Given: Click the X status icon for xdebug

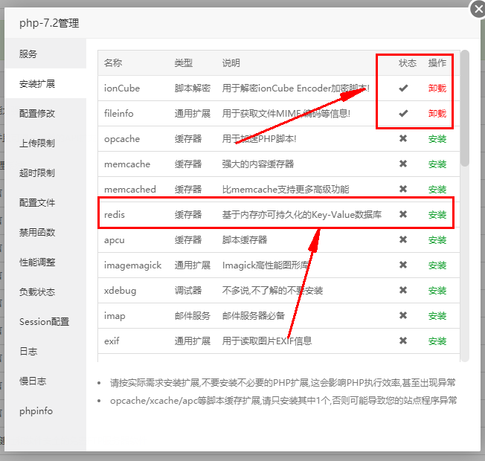Looking at the screenshot, I should pos(403,290).
